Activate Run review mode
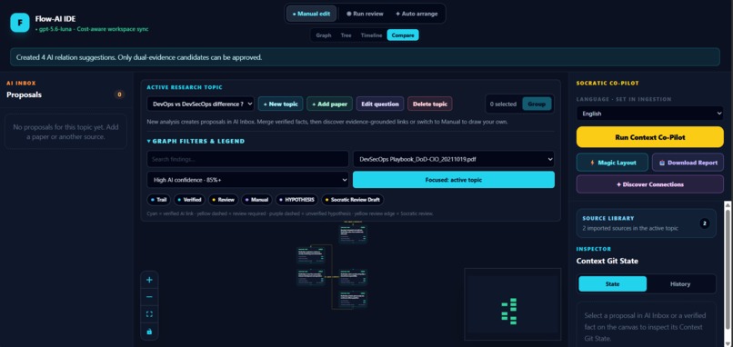The height and width of the screenshot is (347, 733). (365, 14)
